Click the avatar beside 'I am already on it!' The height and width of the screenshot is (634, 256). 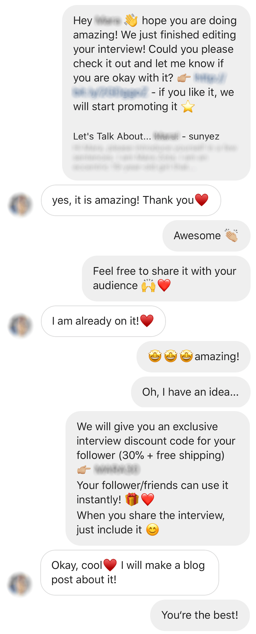20,326
